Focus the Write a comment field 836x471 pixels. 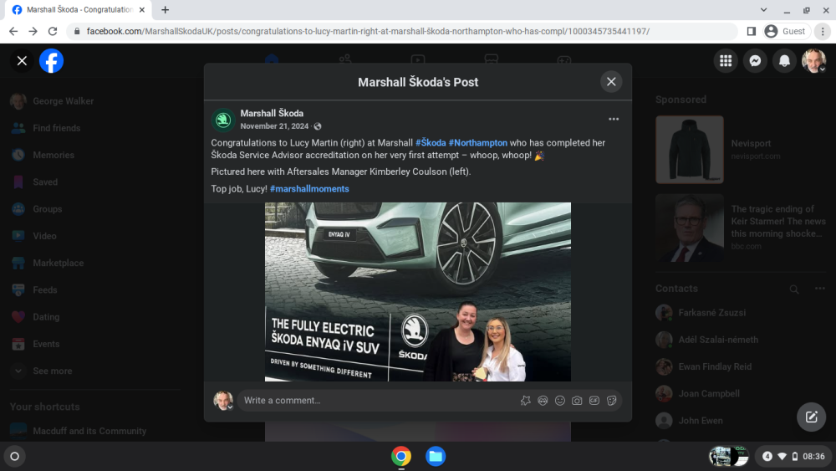click(376, 401)
